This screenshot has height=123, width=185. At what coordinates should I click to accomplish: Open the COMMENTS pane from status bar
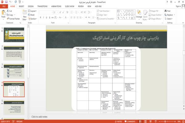tap(130, 121)
